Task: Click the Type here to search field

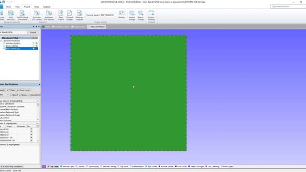Action: [288, 6]
